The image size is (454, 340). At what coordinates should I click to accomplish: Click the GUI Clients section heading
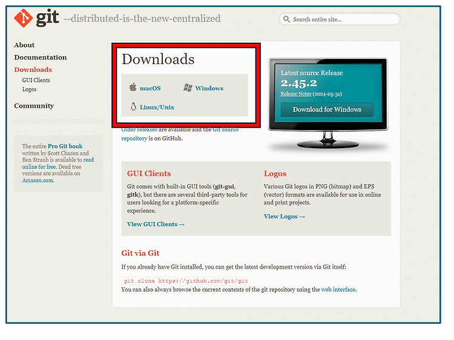click(x=149, y=174)
